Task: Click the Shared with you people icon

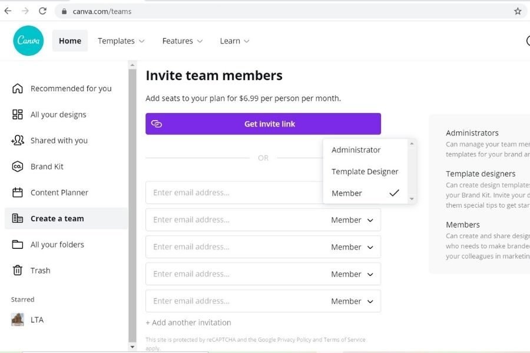Action: point(18,141)
